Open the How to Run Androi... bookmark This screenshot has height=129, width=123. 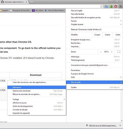(x=55, y=10)
